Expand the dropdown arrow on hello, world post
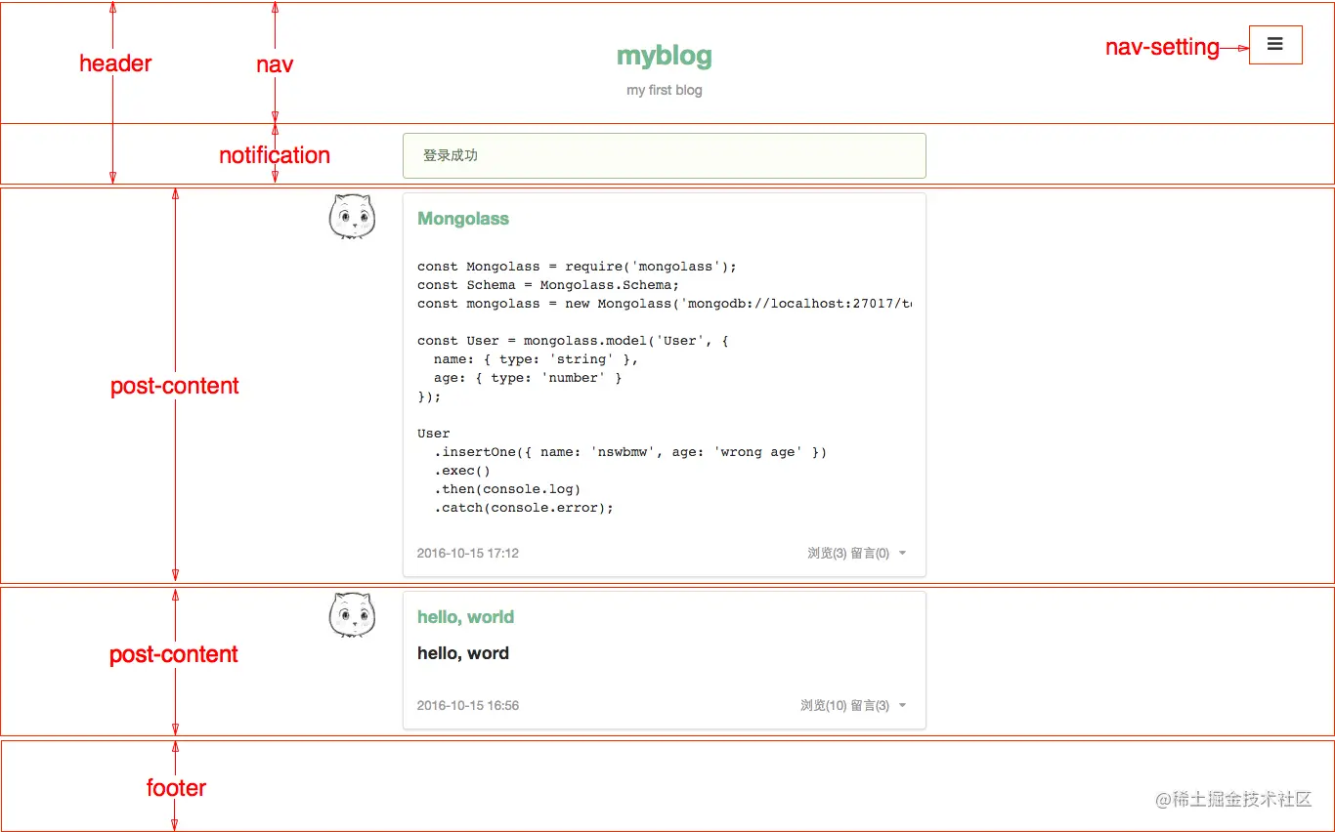Viewport: 1335px width, 832px height. [x=902, y=706]
